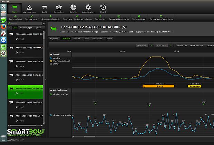Image resolution: width=214 pixels, height=145 pixels.
Task: Click the timeline horizontal scrollbar thumb
Action: [x=89, y=137]
